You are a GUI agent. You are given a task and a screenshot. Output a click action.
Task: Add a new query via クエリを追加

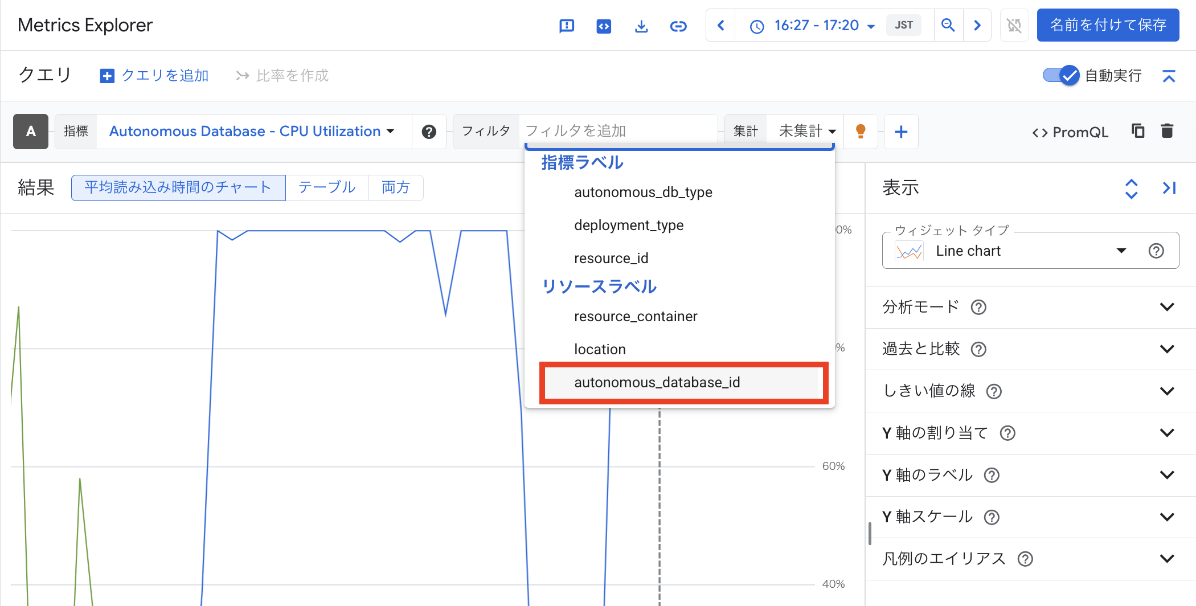click(154, 75)
